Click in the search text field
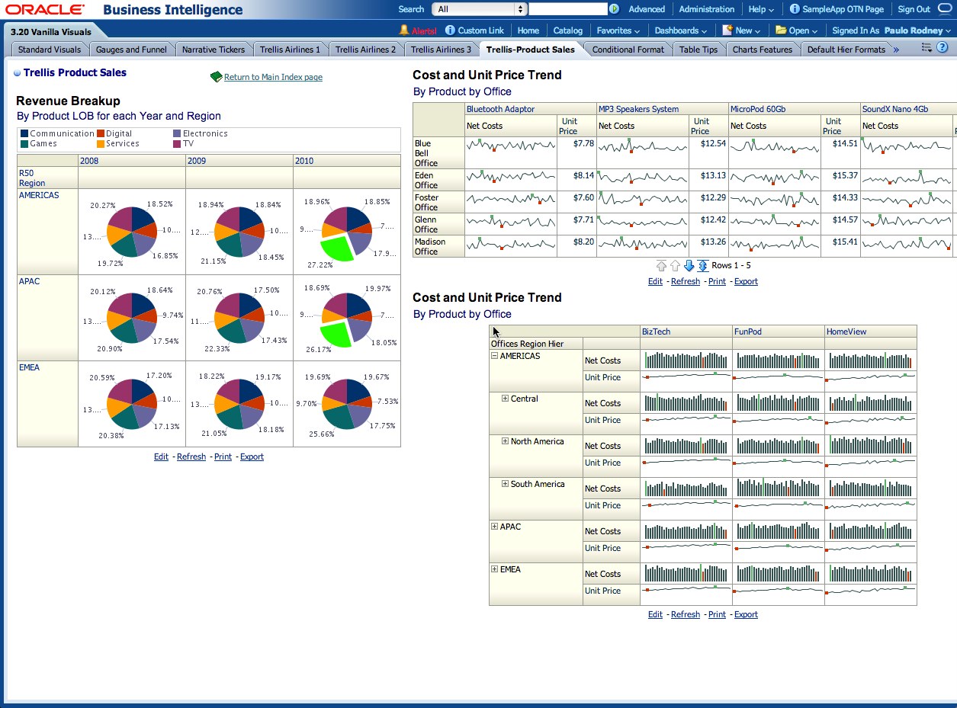Image resolution: width=957 pixels, height=708 pixels. 567,9
